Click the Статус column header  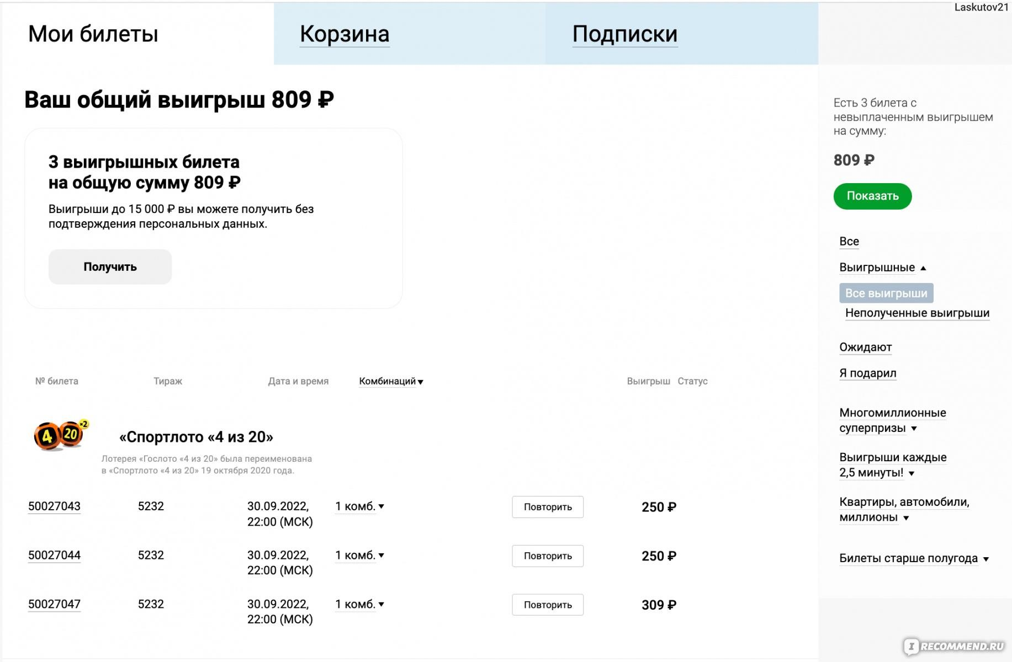click(692, 381)
